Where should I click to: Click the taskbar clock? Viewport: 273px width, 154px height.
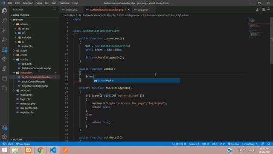264,150
